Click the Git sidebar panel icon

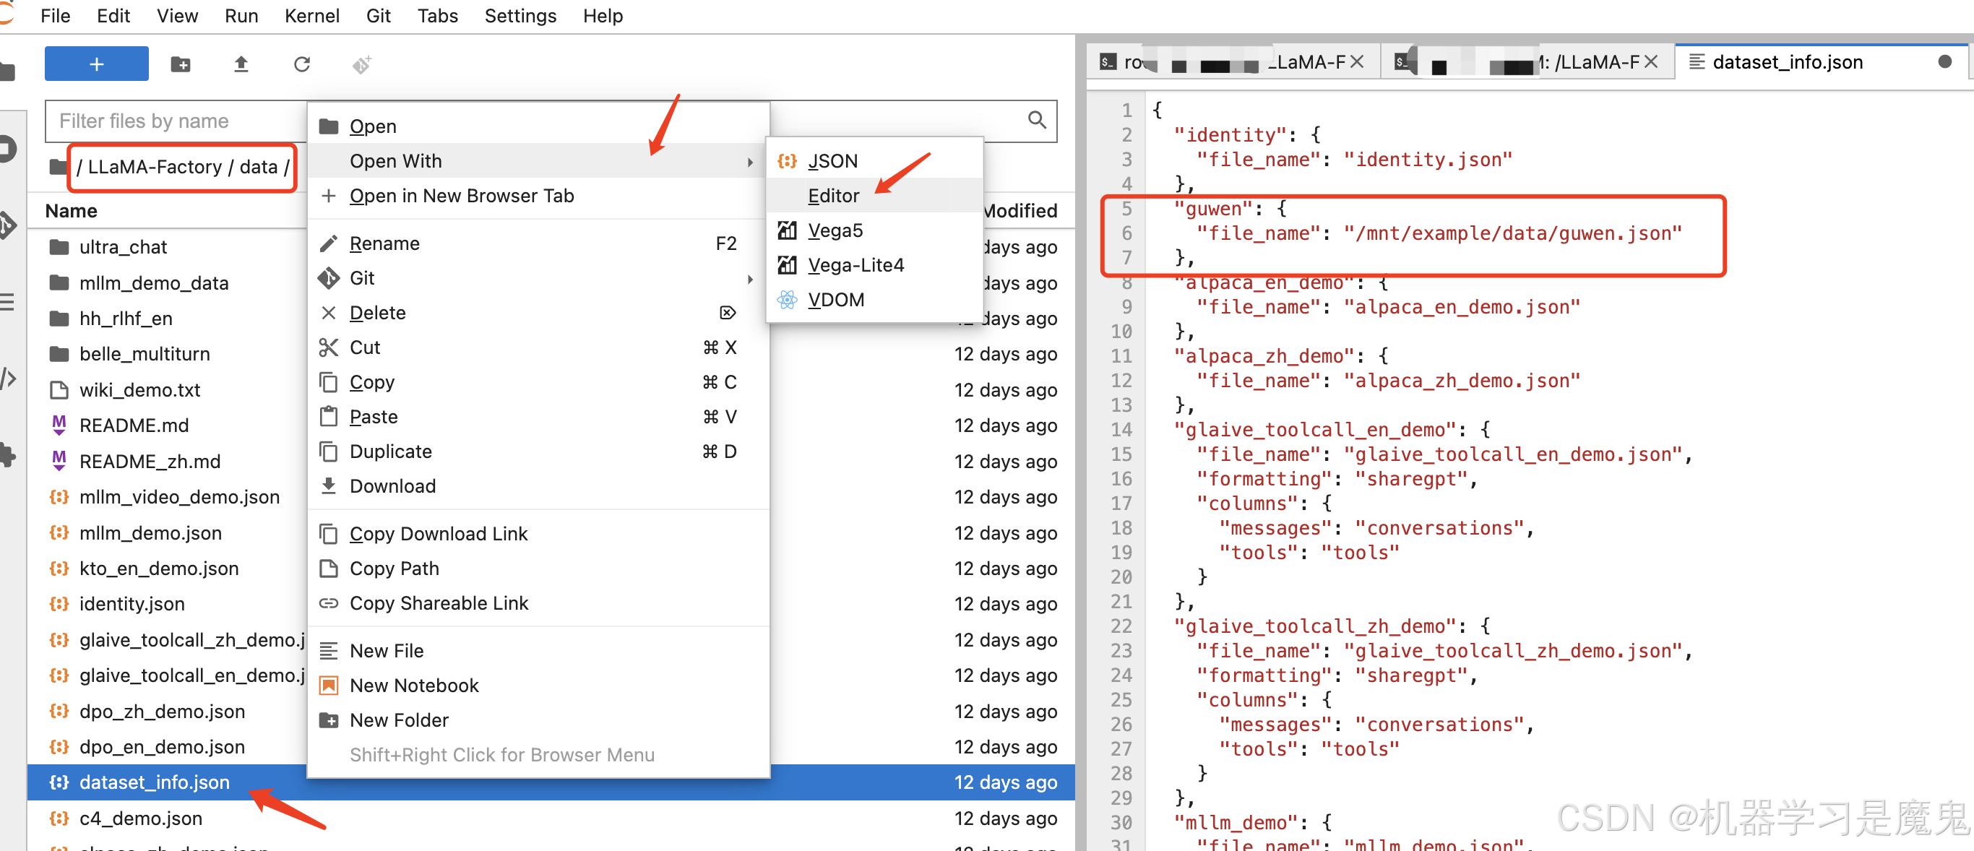(x=8, y=225)
